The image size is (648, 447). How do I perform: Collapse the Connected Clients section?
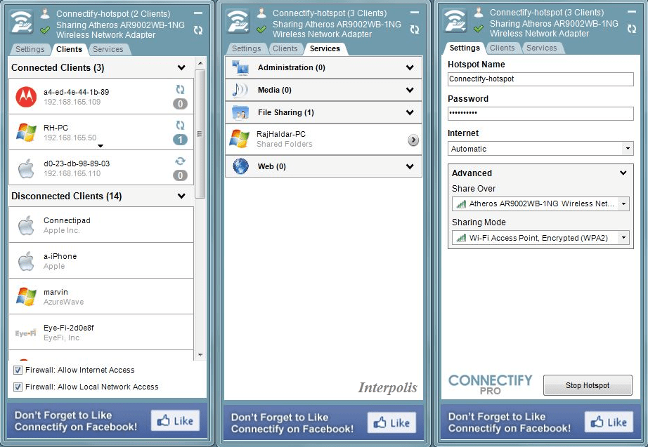[181, 67]
